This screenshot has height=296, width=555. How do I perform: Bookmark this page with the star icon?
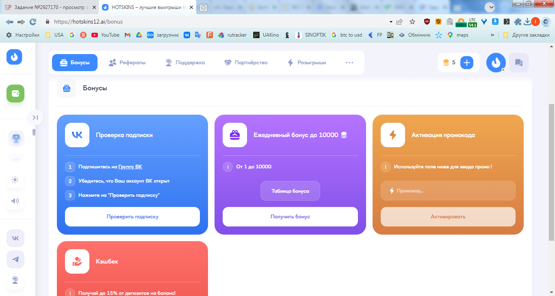point(412,22)
